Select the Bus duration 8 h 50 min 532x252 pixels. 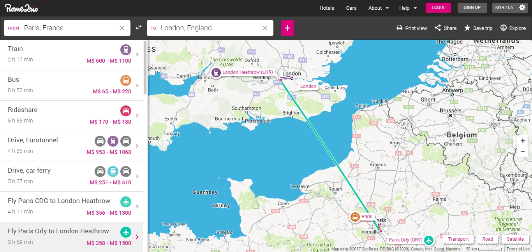tap(20, 90)
